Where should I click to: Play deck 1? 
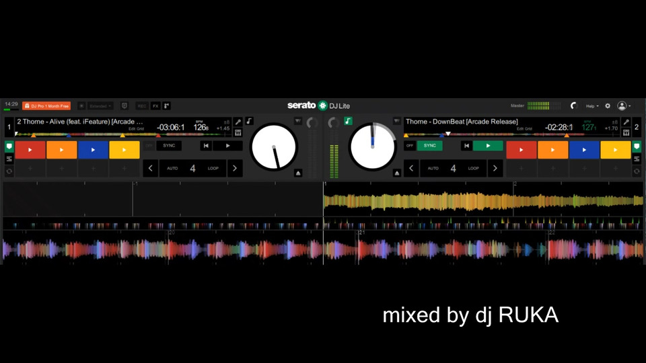(228, 146)
